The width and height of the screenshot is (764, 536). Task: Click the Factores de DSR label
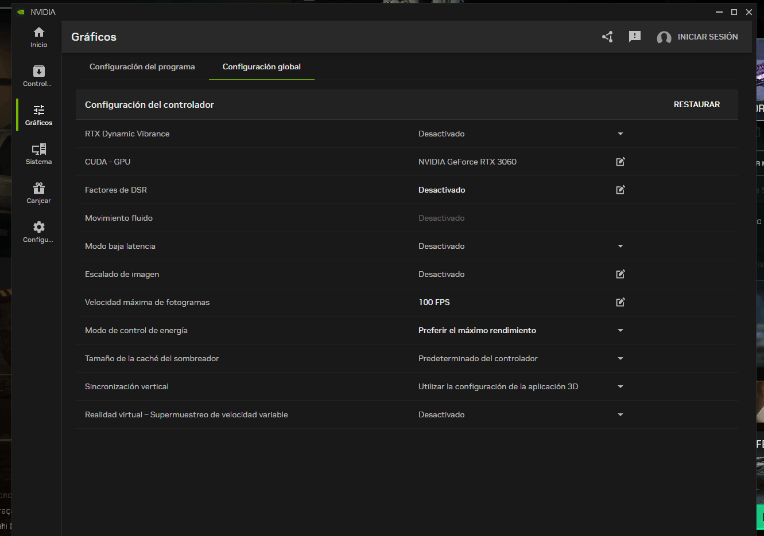[116, 190]
